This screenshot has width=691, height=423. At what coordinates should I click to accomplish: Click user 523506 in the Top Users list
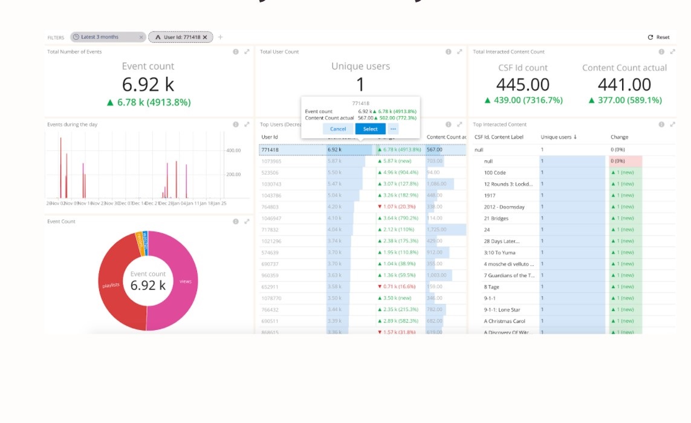tap(362, 173)
